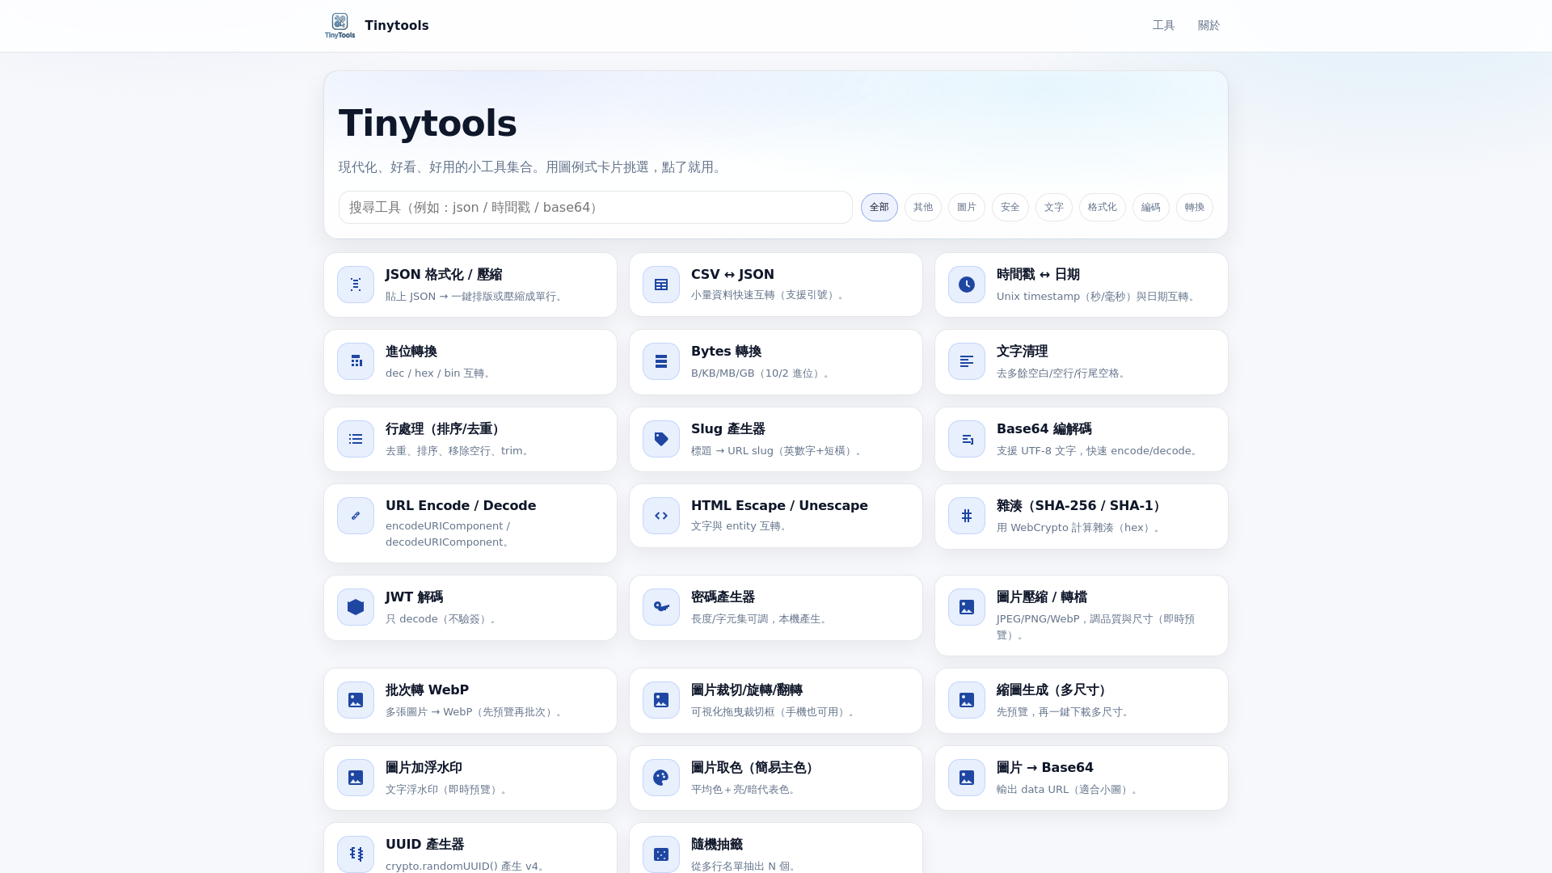The height and width of the screenshot is (873, 1552).
Task: Filter tools by 圖片 category
Action: point(967,208)
